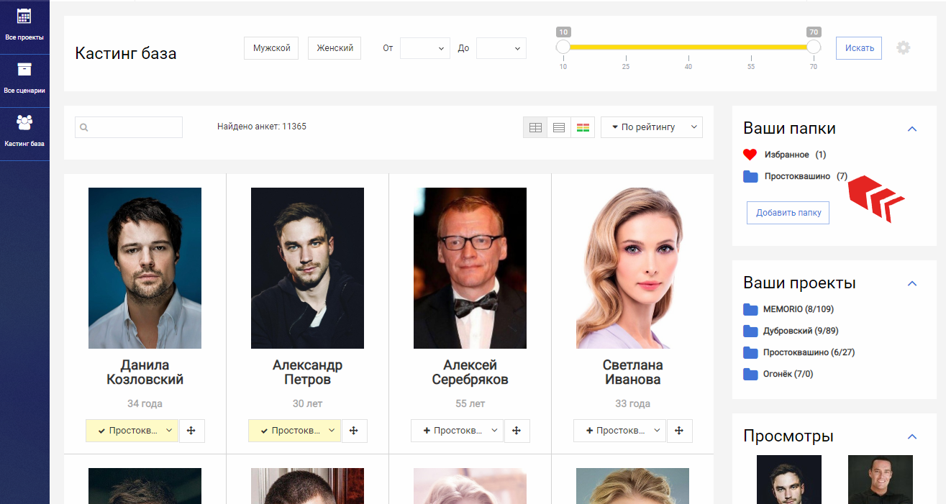
Task: Click move icon for Александр Петров
Action: pos(354,431)
